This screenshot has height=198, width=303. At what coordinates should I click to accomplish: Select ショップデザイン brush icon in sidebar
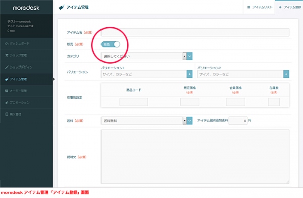[x=7, y=68]
